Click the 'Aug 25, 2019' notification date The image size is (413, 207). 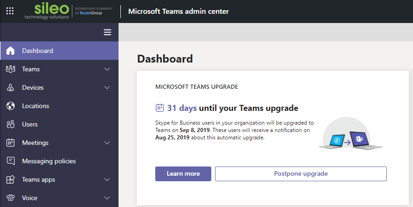(173, 138)
